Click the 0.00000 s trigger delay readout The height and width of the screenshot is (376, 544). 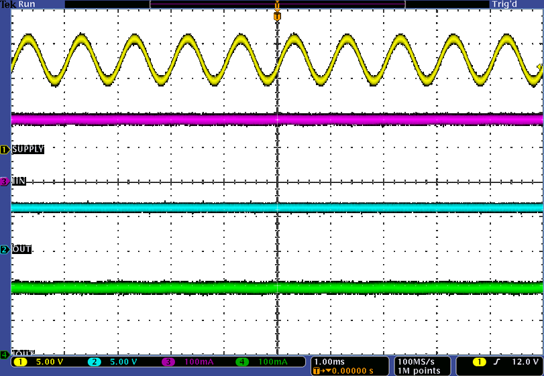tap(352, 371)
